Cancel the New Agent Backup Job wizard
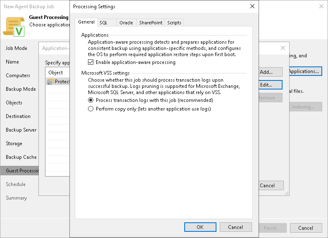Screen dimensions: 328x238 [306, 228]
